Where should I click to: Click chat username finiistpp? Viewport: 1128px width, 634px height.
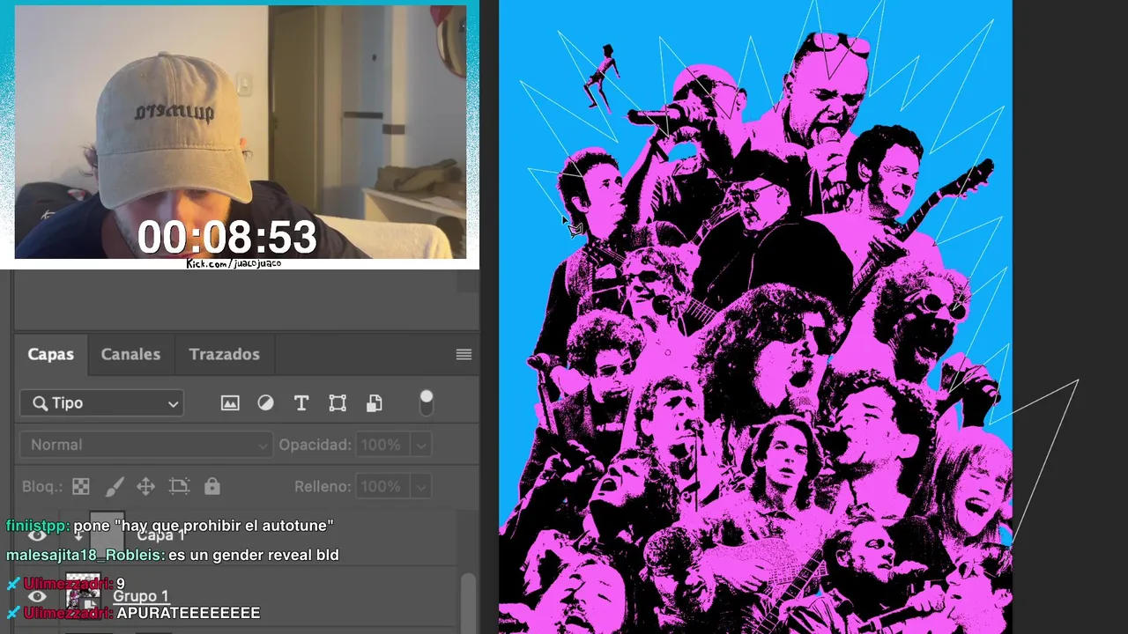coord(37,526)
